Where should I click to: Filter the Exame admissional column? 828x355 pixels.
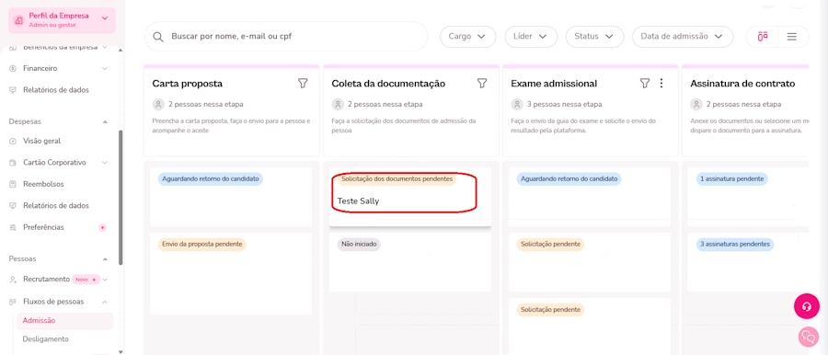point(644,84)
